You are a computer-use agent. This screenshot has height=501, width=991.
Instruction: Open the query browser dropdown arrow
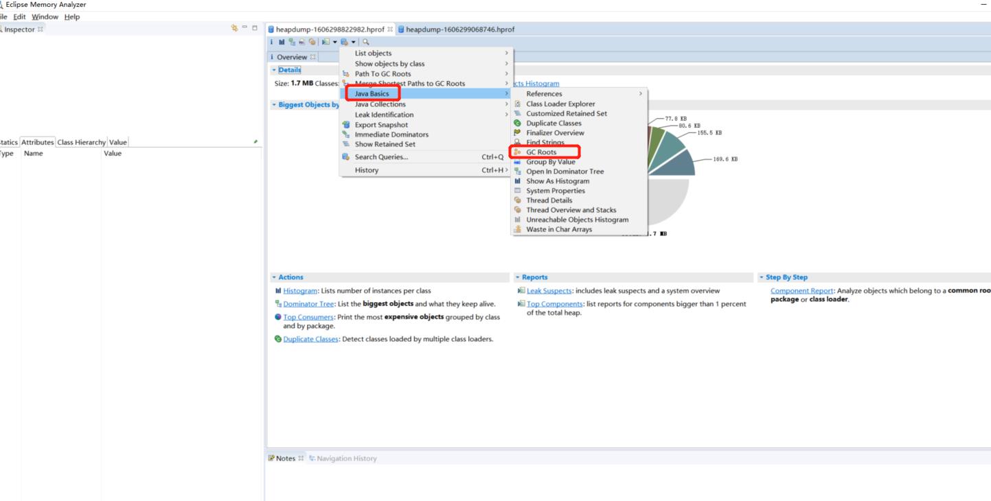[354, 42]
